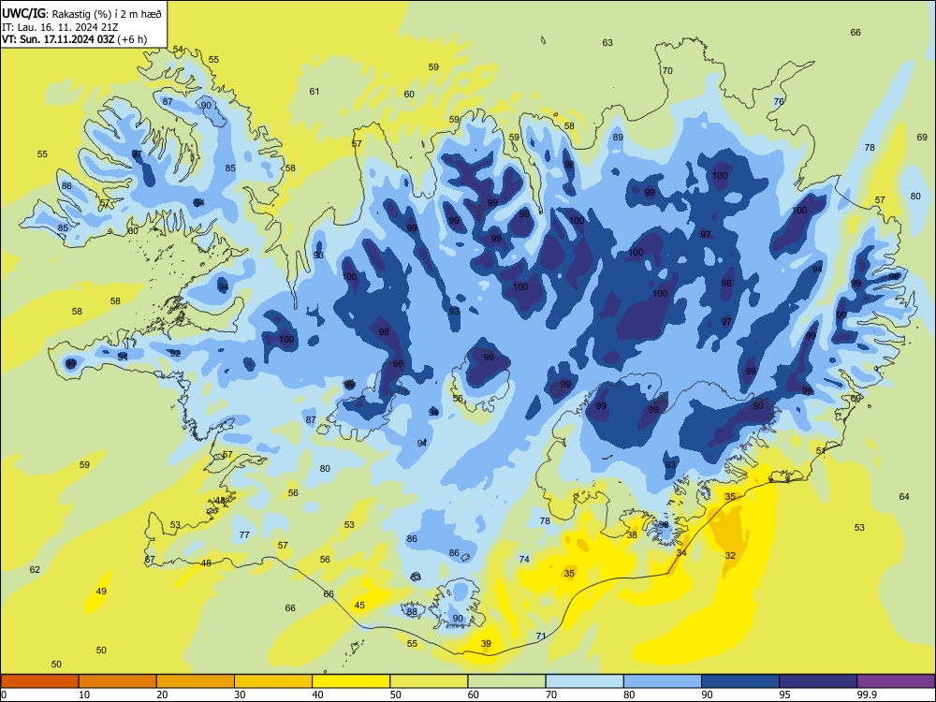Click the map value '61' over the northern sea
Screen dimensions: 936x702
click(x=314, y=92)
